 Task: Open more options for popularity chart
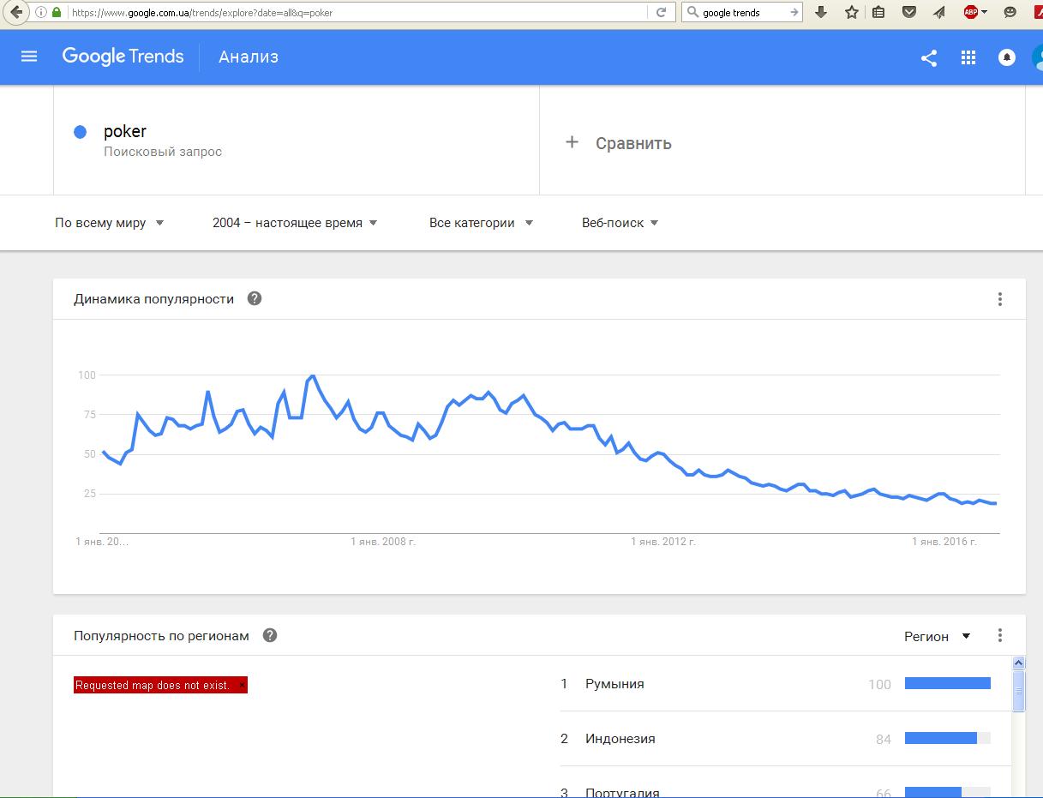coord(999,299)
